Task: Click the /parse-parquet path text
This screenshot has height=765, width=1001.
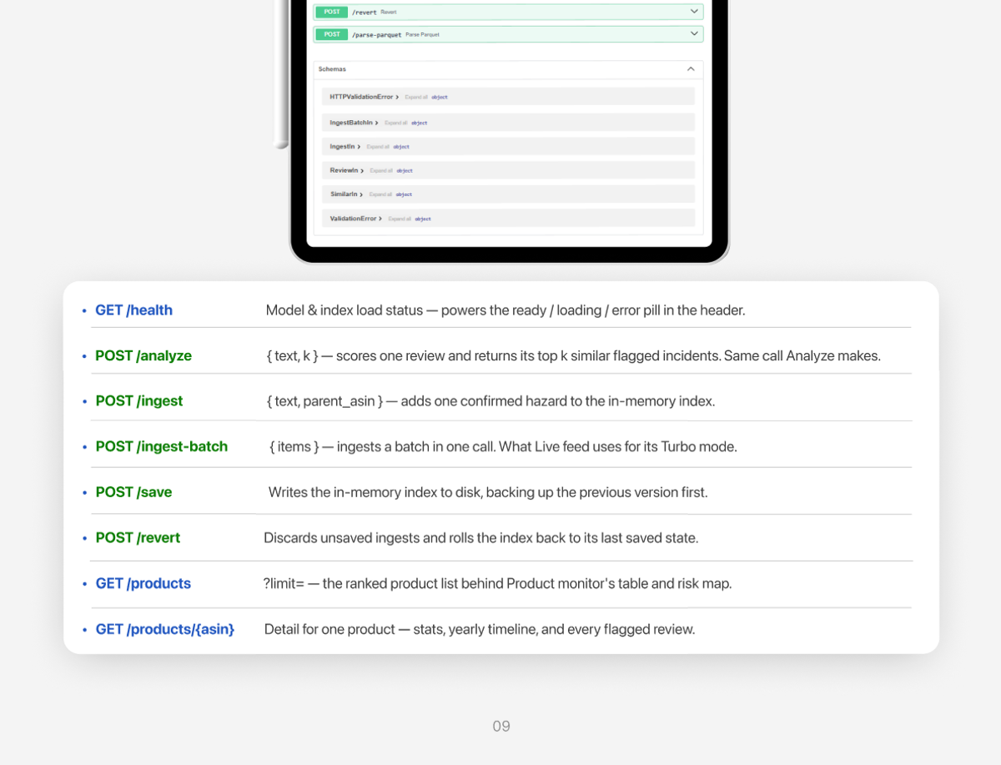Action: (x=377, y=35)
